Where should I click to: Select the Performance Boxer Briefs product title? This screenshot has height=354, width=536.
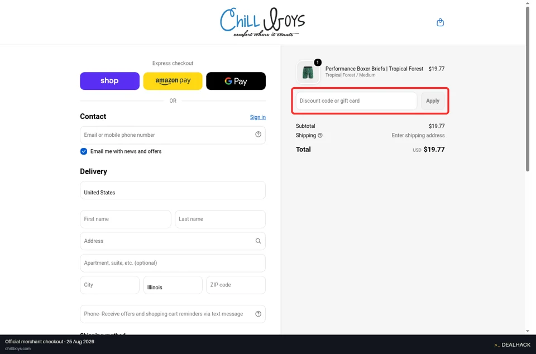[x=374, y=69]
